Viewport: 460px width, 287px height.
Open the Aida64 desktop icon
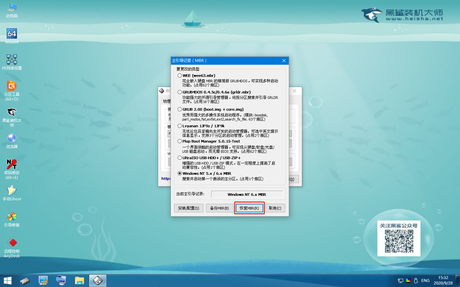11,33
